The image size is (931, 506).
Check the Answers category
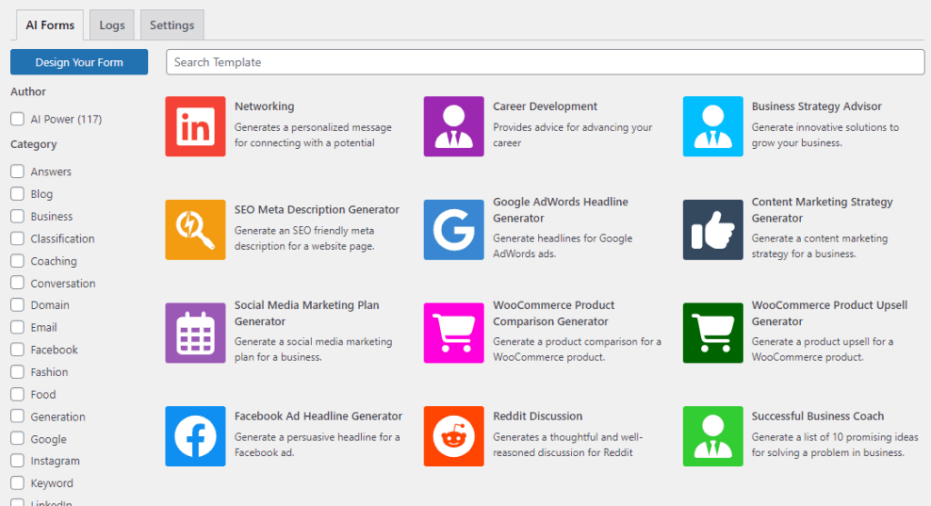tap(17, 172)
